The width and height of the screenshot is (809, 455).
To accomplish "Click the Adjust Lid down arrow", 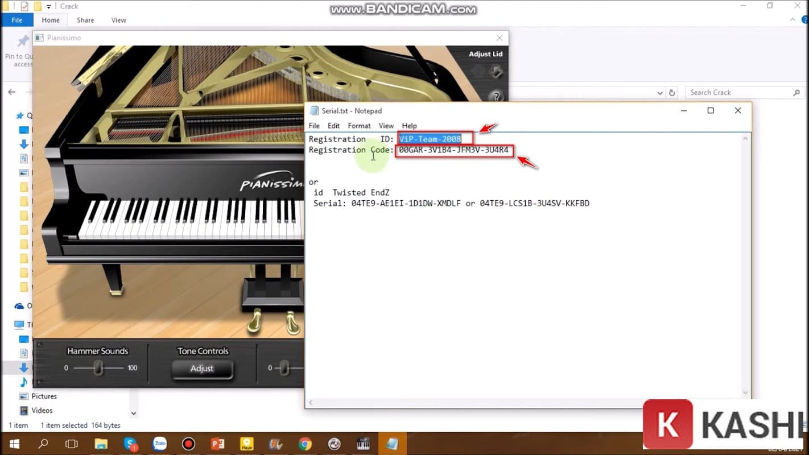I will [496, 72].
